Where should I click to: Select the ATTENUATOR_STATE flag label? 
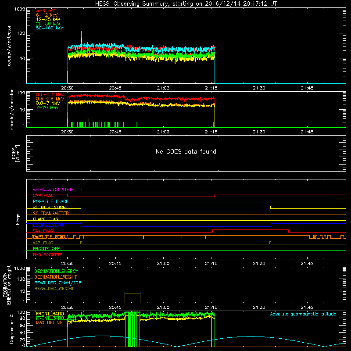[53, 190]
